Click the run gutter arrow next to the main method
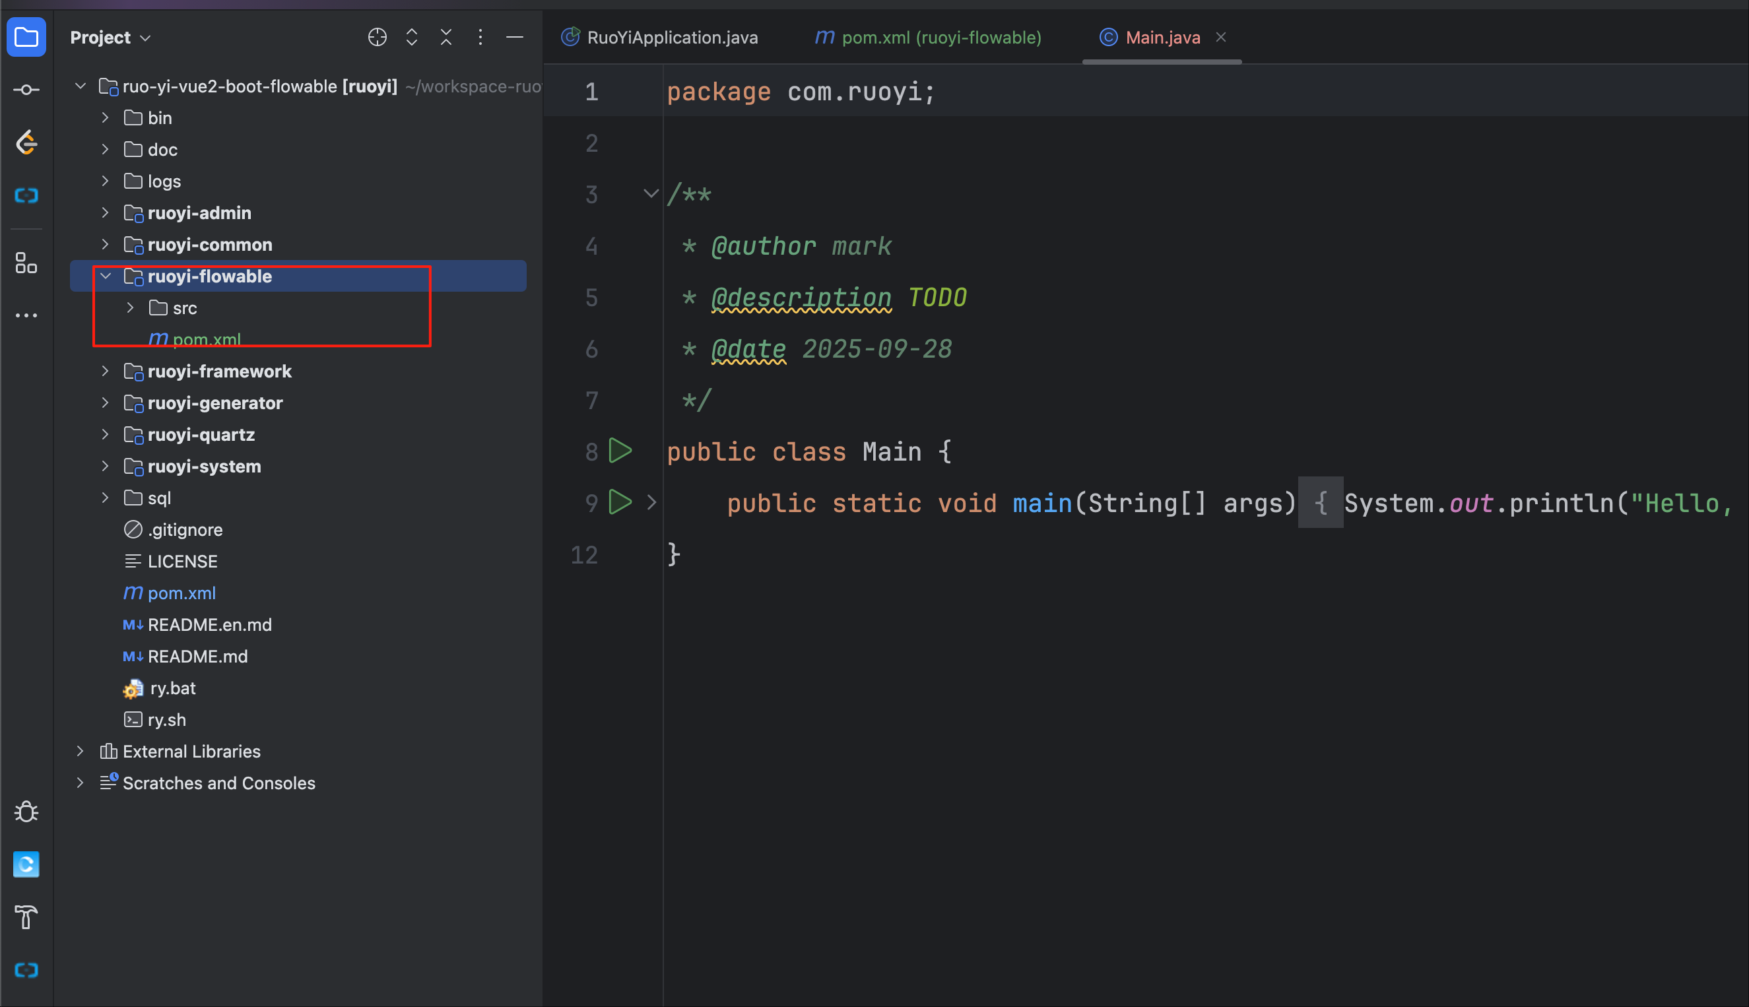The width and height of the screenshot is (1749, 1007). coord(620,502)
